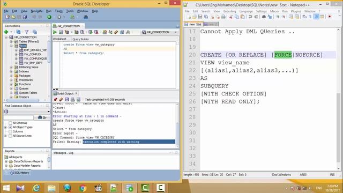
Task: Toggle the All Object Types checkbox
Action: tap(10, 127)
